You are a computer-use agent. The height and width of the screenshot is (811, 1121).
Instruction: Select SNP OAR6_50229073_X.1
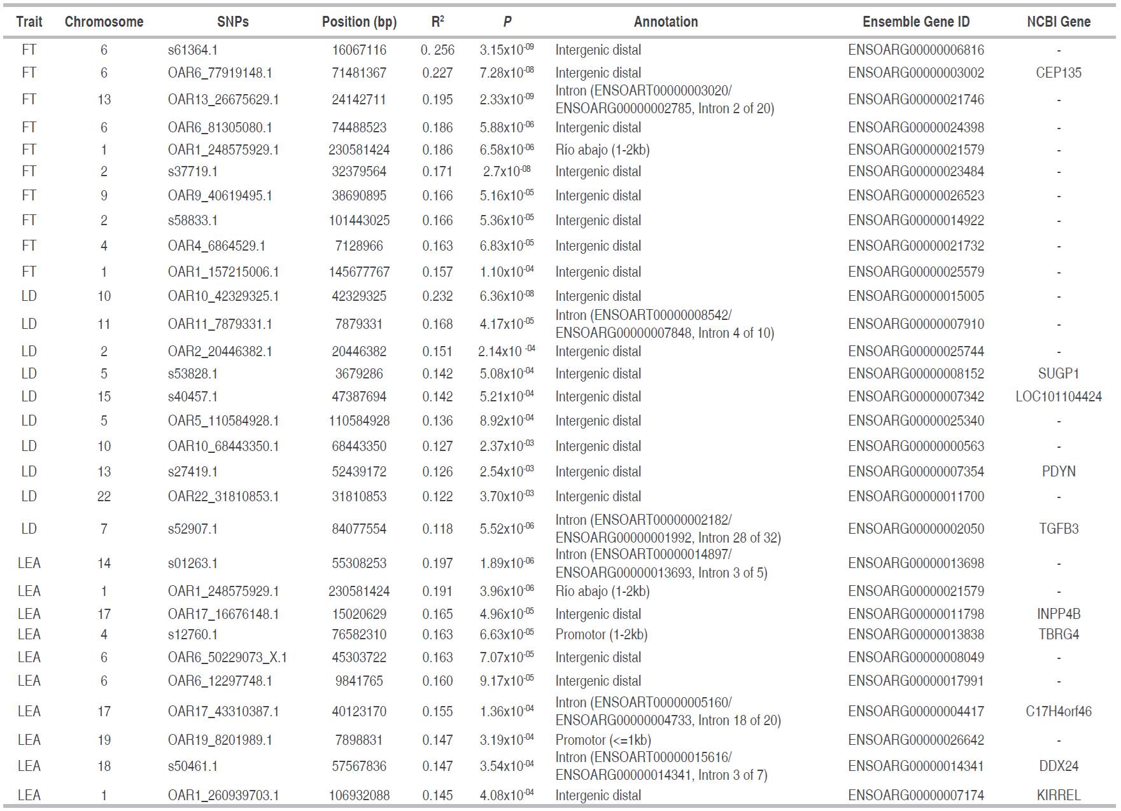(x=227, y=657)
